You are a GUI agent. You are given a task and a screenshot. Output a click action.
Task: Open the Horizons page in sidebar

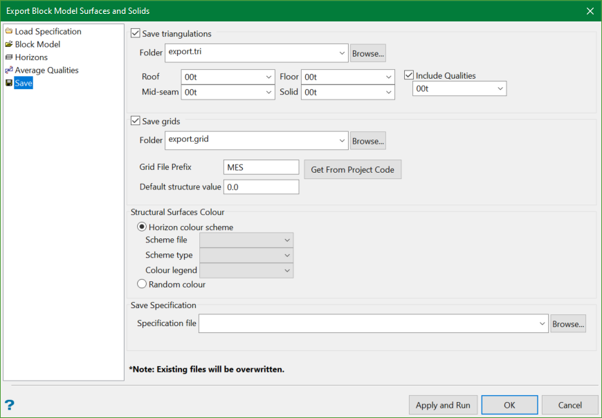(x=31, y=57)
